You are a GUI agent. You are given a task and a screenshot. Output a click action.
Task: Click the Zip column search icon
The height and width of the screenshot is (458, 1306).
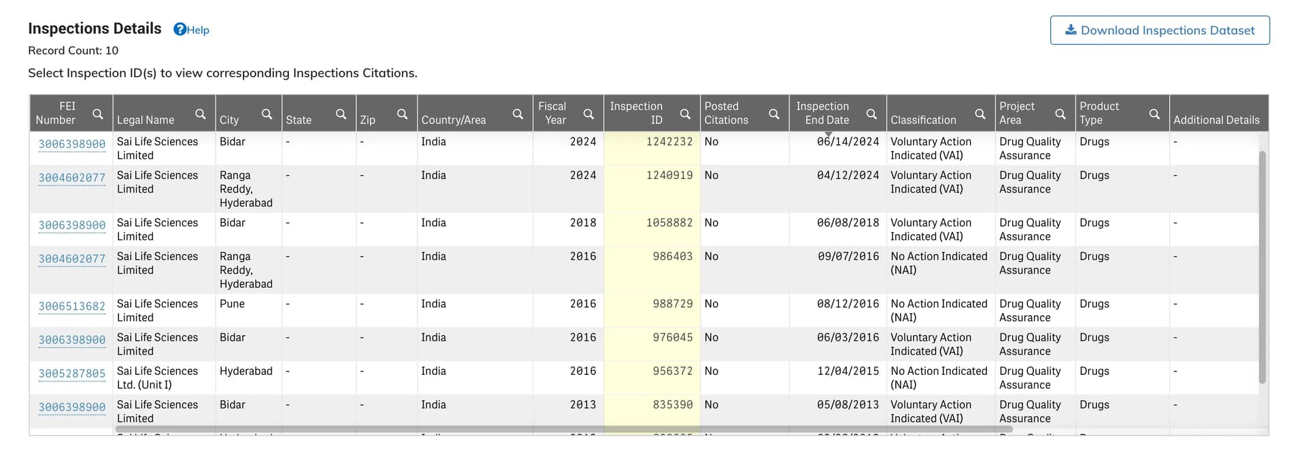click(403, 114)
